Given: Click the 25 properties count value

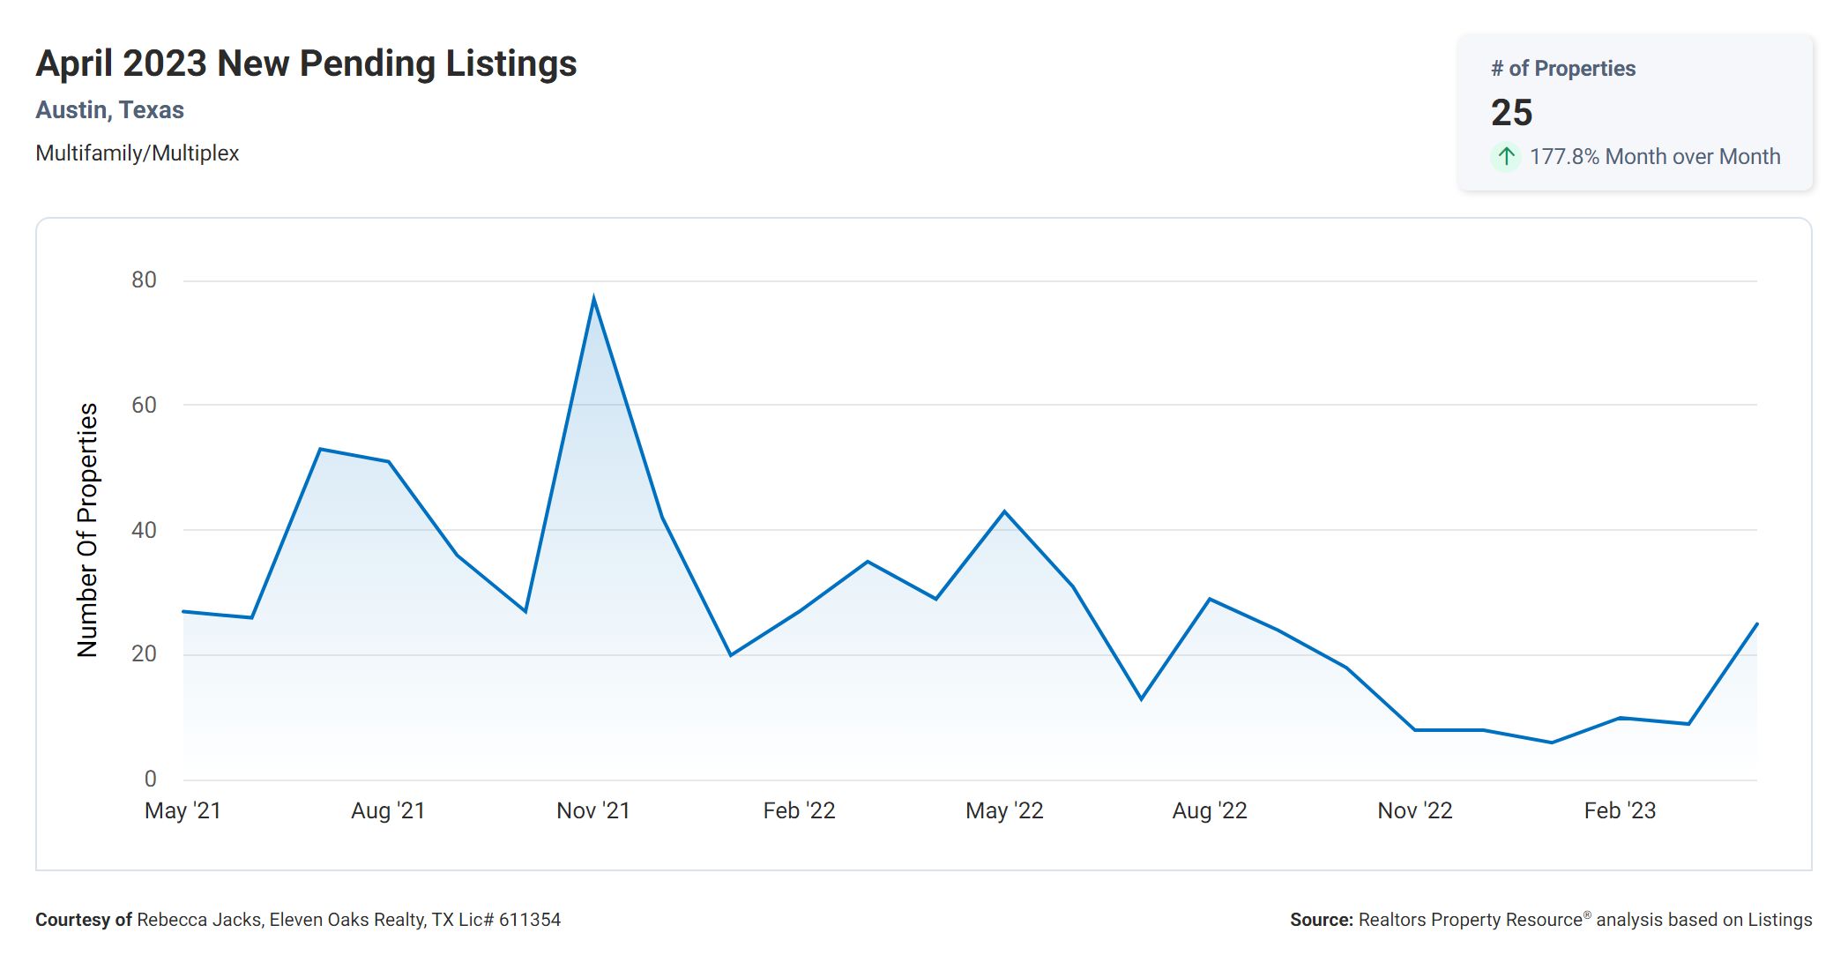Looking at the screenshot, I should (1511, 113).
